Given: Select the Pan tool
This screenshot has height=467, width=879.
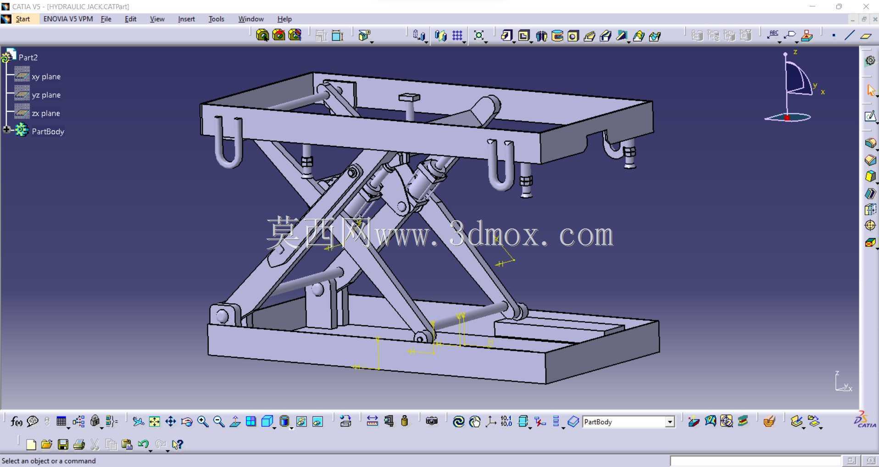Looking at the screenshot, I should click(x=171, y=421).
